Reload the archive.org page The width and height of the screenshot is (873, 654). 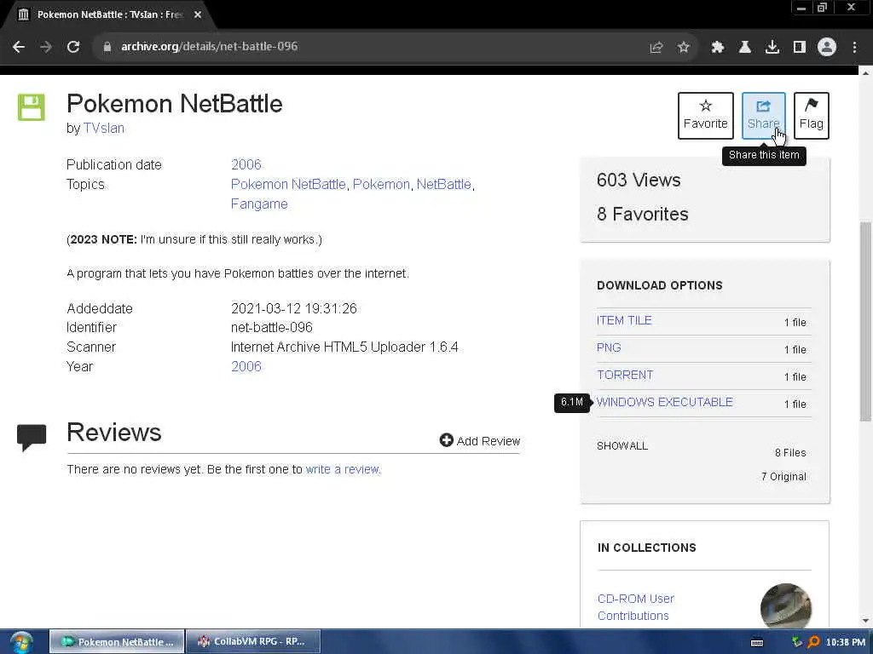pos(73,47)
